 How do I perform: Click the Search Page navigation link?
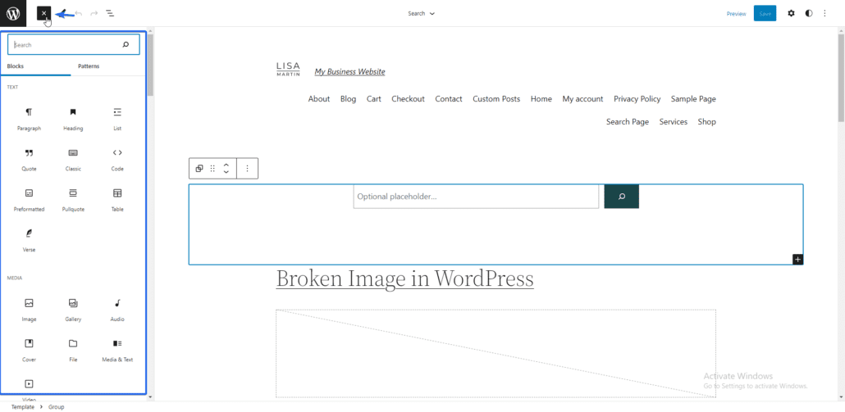(628, 122)
